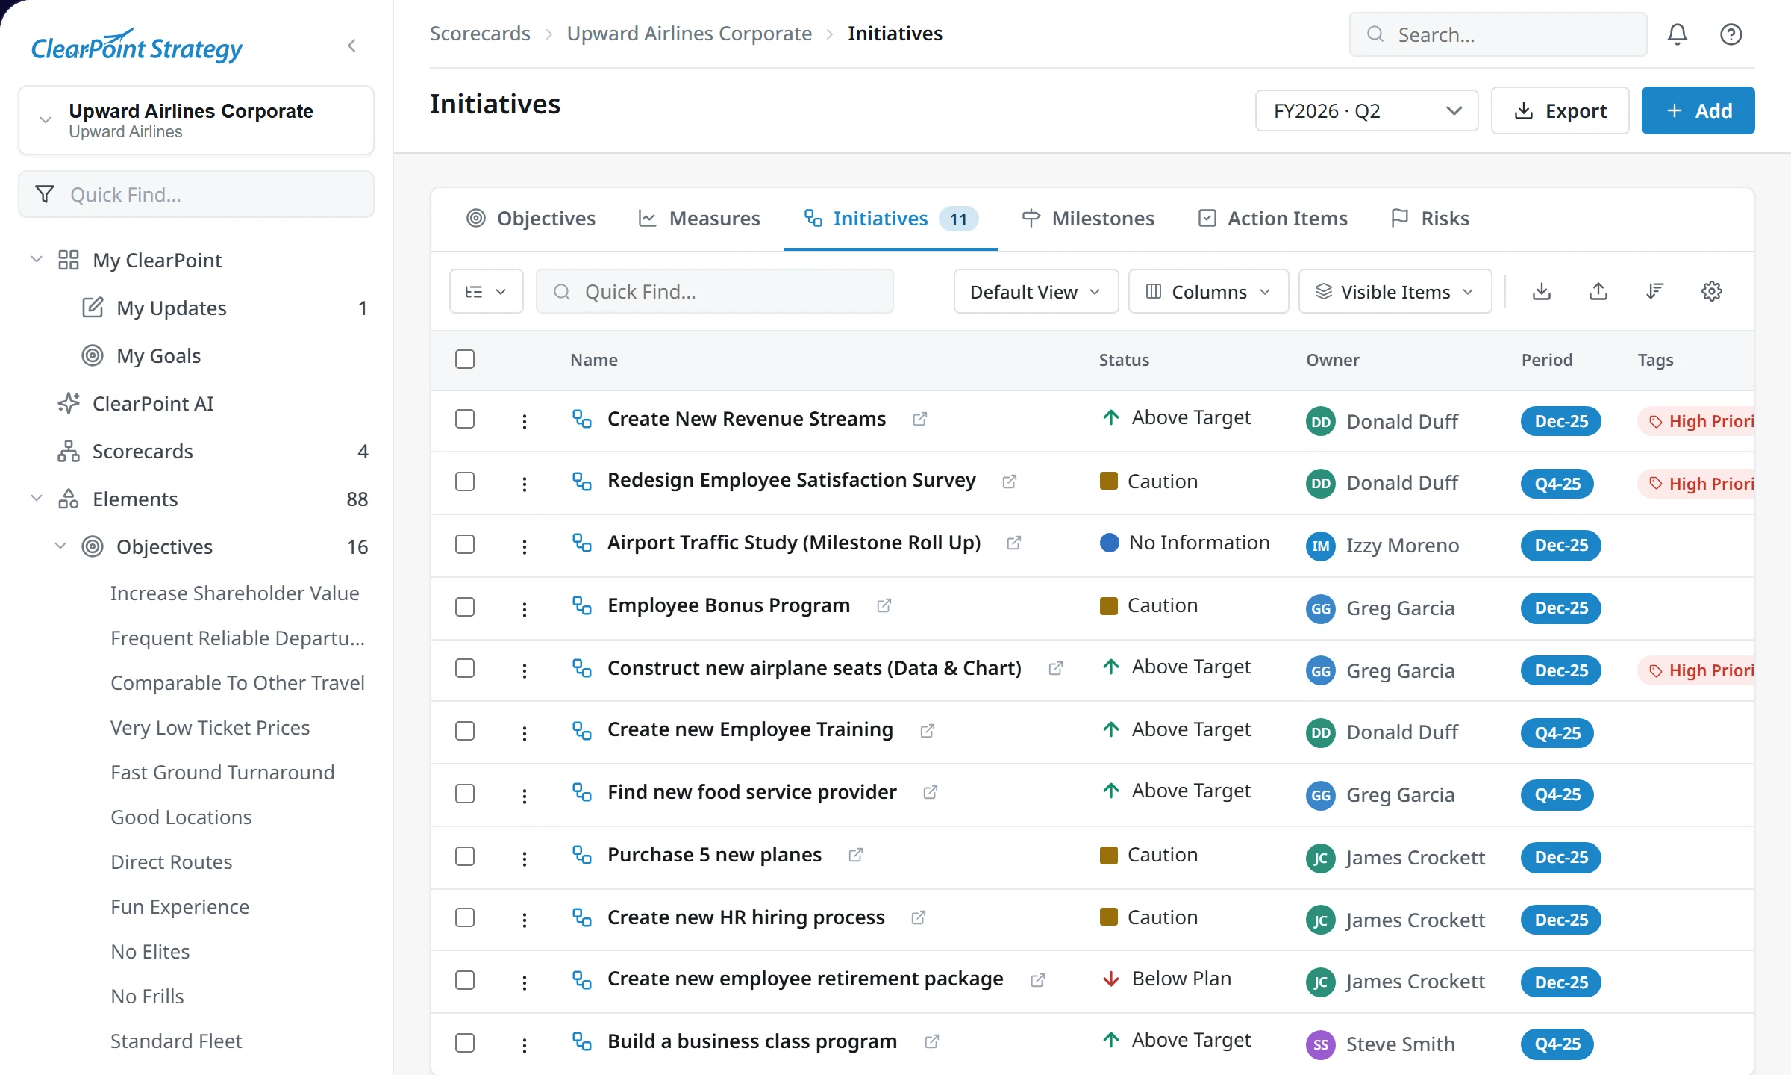This screenshot has height=1075, width=1791.
Task: Open the notifications bell
Action: tap(1677, 34)
